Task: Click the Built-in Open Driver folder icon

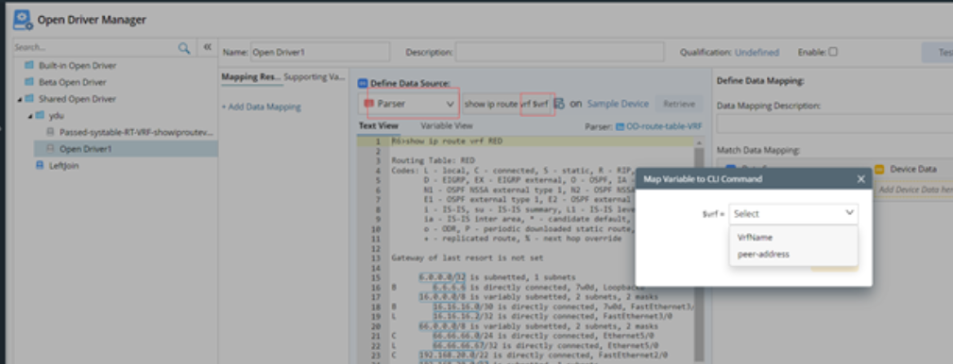Action: 28,65
